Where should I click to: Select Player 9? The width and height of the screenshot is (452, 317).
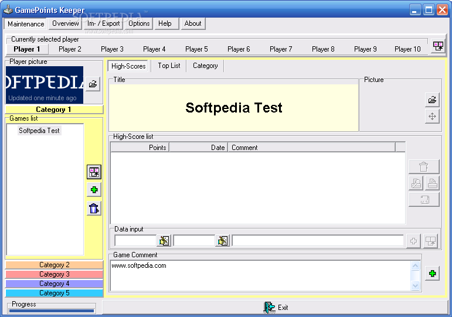point(365,49)
